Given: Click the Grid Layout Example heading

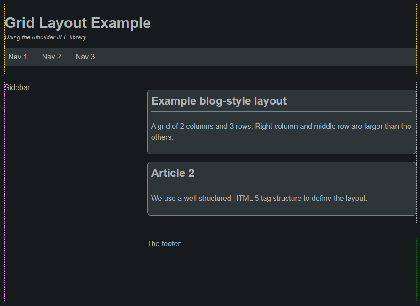Looking at the screenshot, I should [77, 22].
